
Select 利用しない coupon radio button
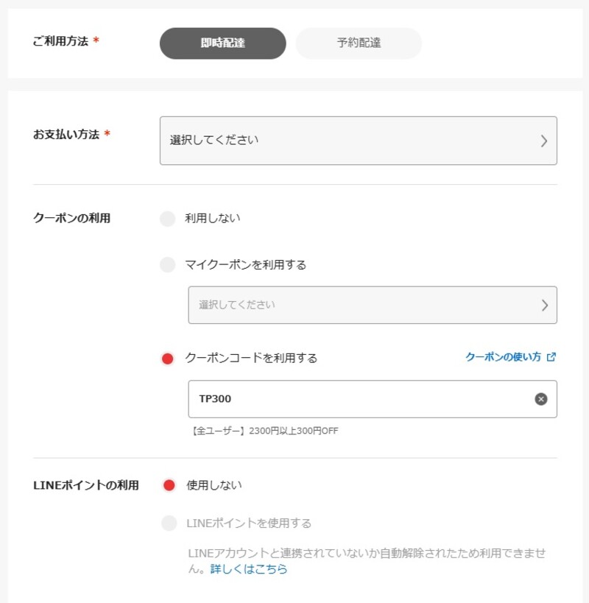(x=168, y=219)
